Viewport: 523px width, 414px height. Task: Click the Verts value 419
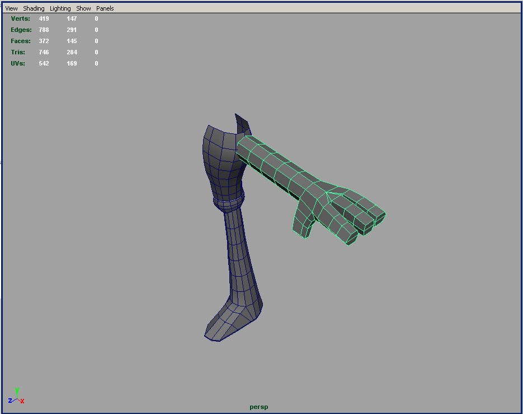pos(44,18)
